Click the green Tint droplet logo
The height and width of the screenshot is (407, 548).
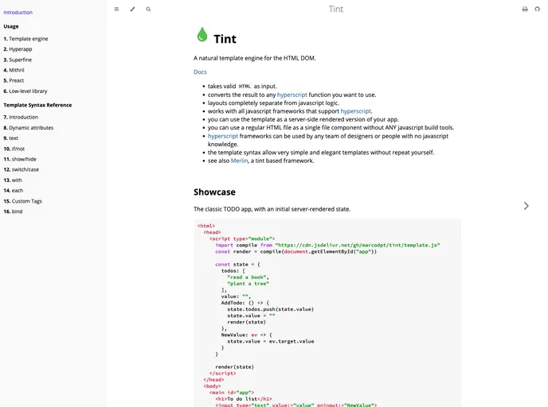[x=202, y=34]
